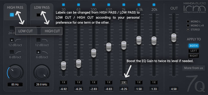Viewport: 208px width, 95px height.
Task: Toggle the 630 Hz band enable LED
Action: (109, 5)
